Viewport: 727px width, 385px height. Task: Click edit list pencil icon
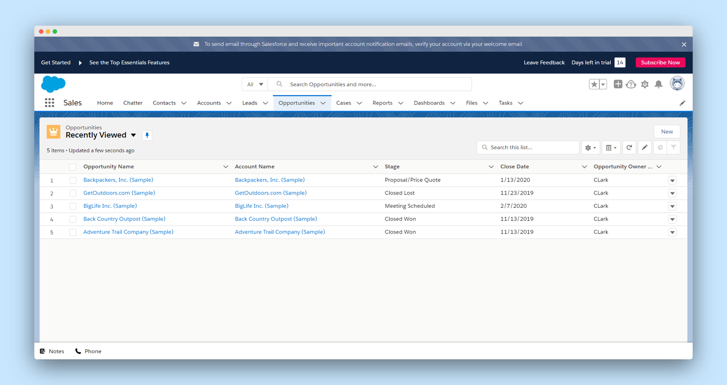click(644, 147)
